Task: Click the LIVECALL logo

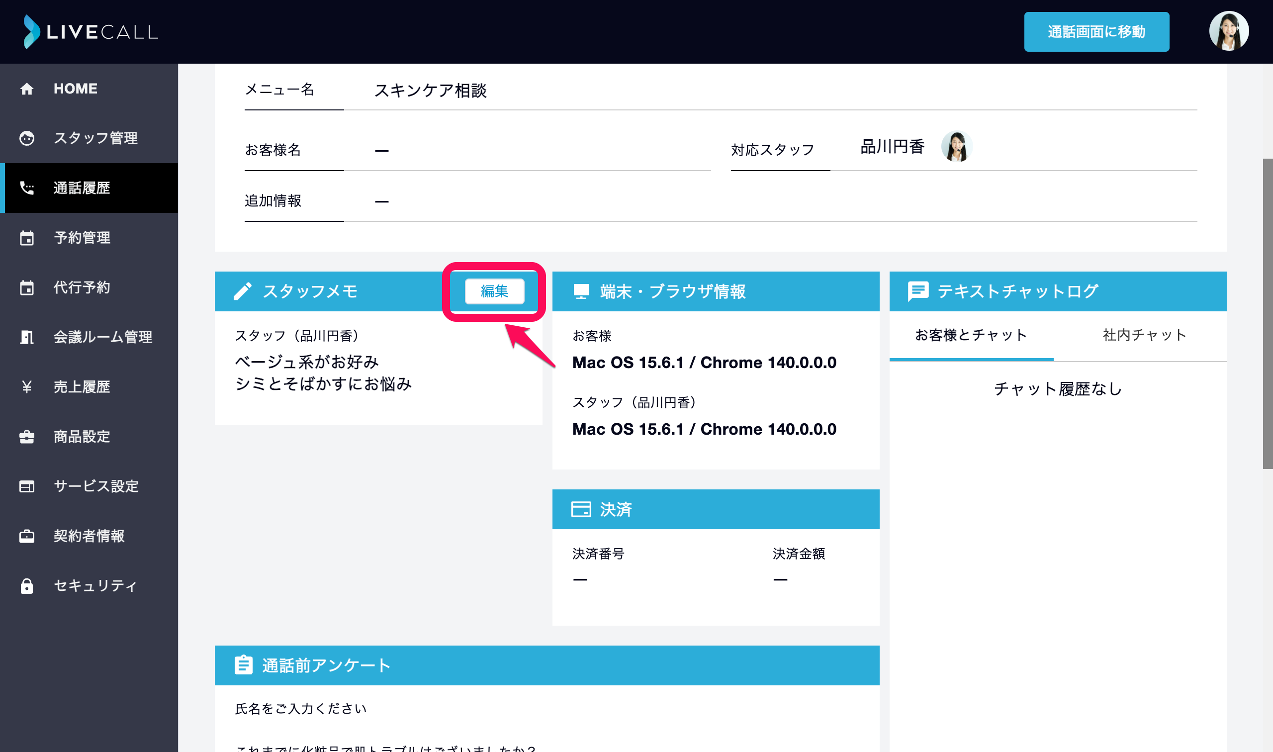Action: pos(91,32)
